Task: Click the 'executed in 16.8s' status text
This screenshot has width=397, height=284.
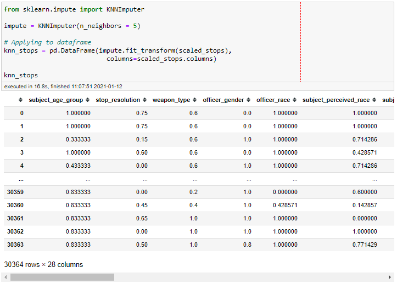Action: 63,87
